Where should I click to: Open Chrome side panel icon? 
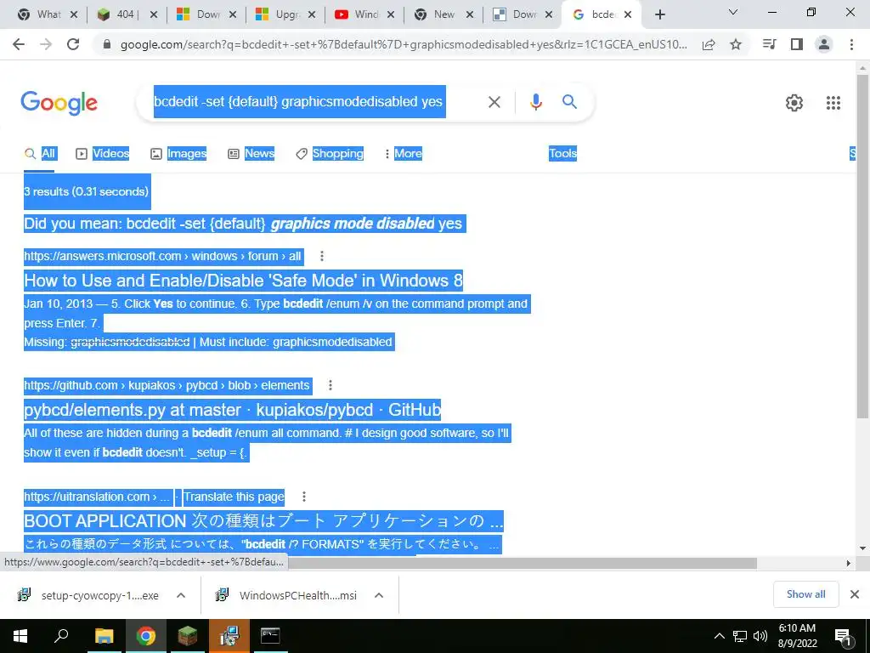tap(797, 44)
